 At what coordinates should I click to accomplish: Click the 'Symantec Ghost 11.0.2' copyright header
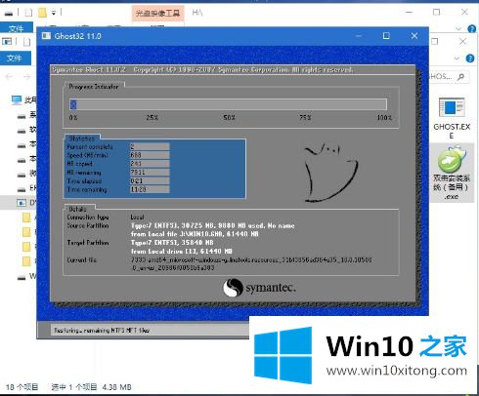click(x=202, y=69)
